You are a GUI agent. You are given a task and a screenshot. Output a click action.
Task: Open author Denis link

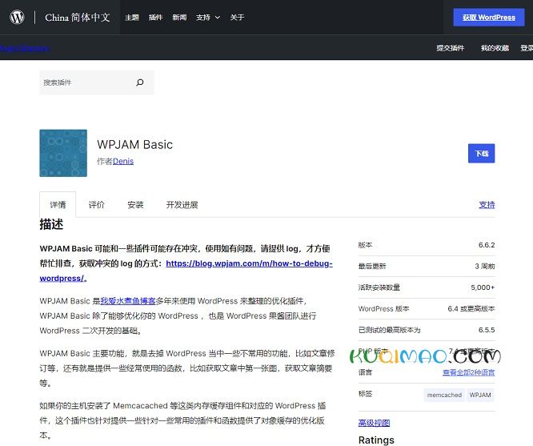[x=123, y=161]
